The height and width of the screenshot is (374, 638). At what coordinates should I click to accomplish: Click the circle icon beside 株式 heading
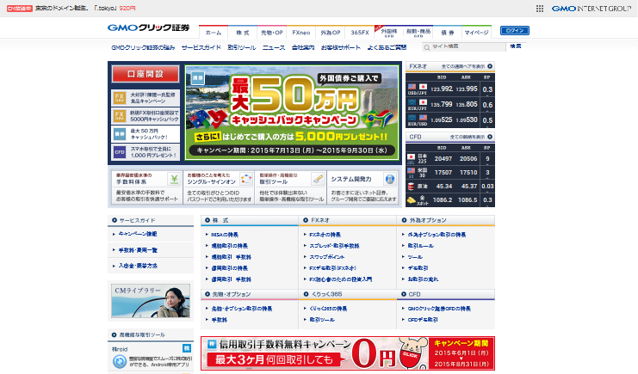(208, 220)
